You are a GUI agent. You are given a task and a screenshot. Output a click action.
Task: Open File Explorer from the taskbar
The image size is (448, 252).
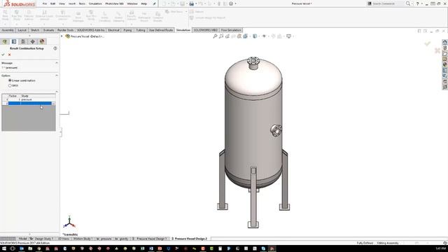[x=30, y=248]
